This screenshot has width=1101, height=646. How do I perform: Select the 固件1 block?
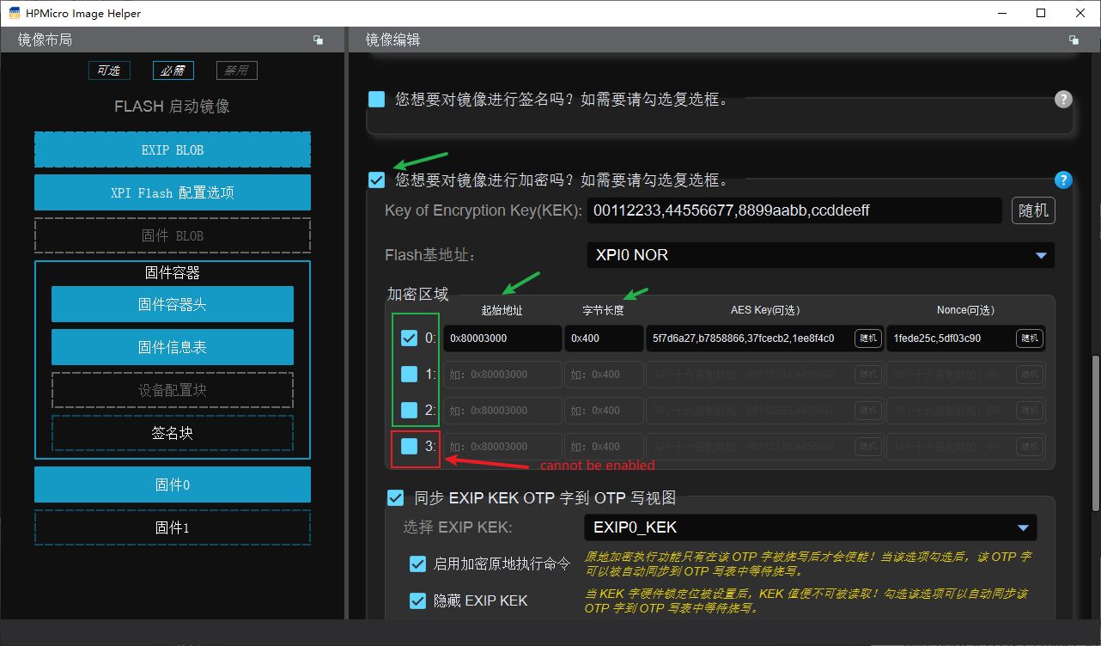[x=173, y=527]
